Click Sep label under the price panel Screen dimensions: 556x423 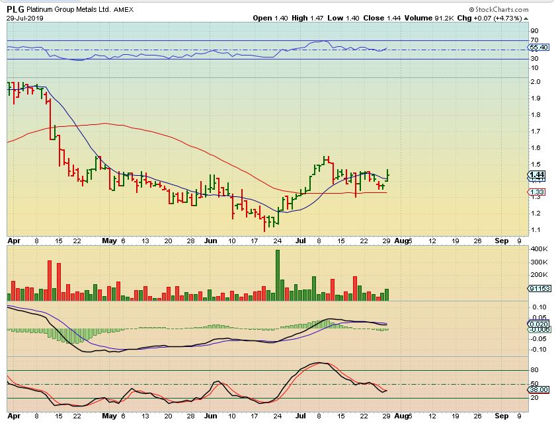[x=501, y=241]
